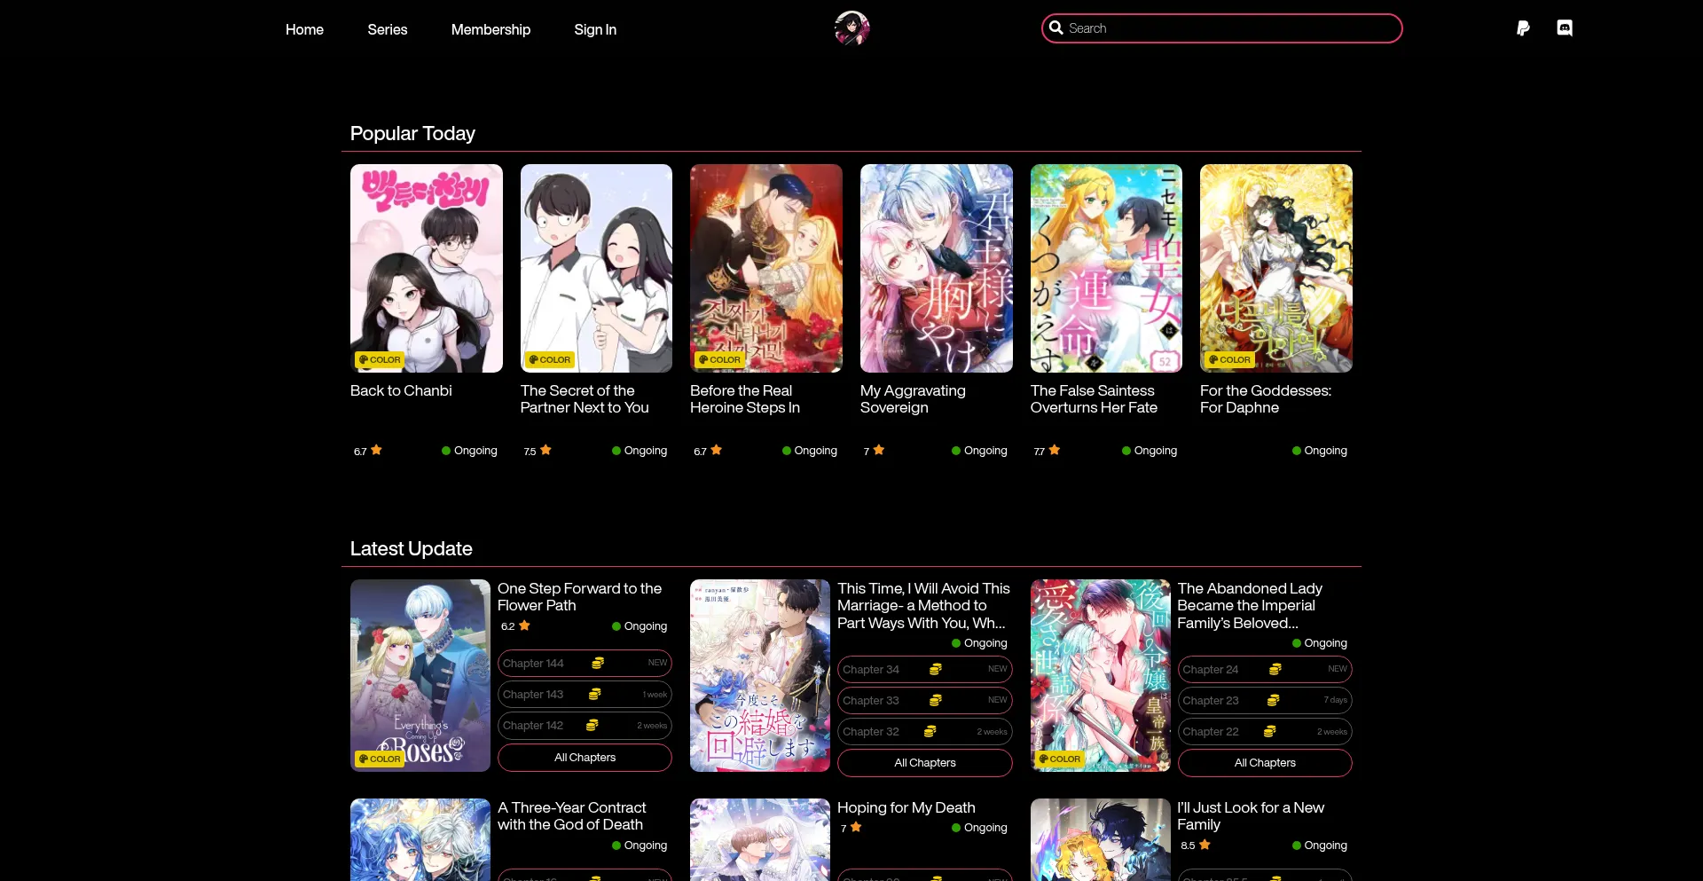The height and width of the screenshot is (881, 1703).
Task: Navigate to Home
Action: (x=304, y=30)
